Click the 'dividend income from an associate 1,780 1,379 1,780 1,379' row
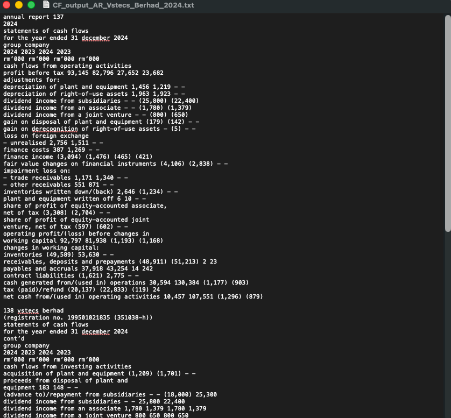 (x=105, y=408)
